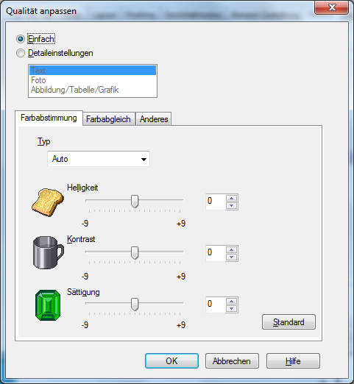Click the Sättigung value field
Image resolution: width=354 pixels, height=384 pixels.
coord(216,305)
